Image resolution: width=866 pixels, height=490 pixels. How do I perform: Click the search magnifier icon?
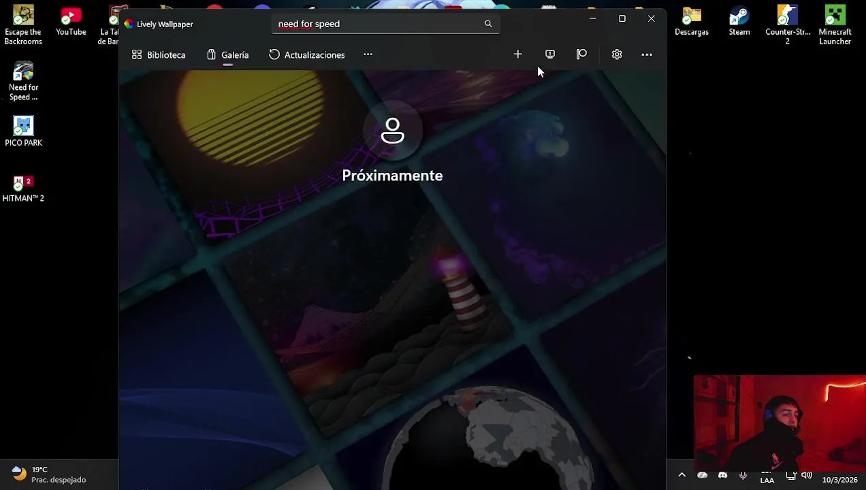[x=488, y=24]
